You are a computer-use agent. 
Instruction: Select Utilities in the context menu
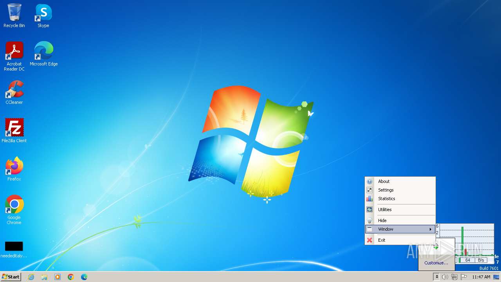(x=400, y=210)
